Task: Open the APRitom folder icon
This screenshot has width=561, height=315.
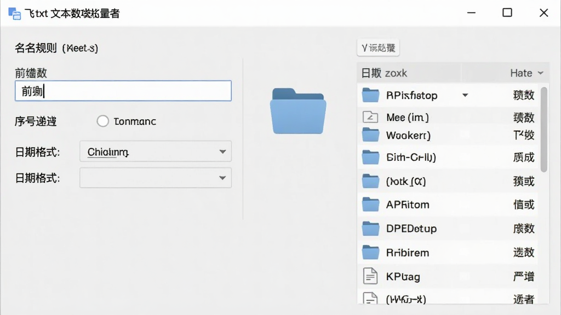Action: tap(370, 205)
